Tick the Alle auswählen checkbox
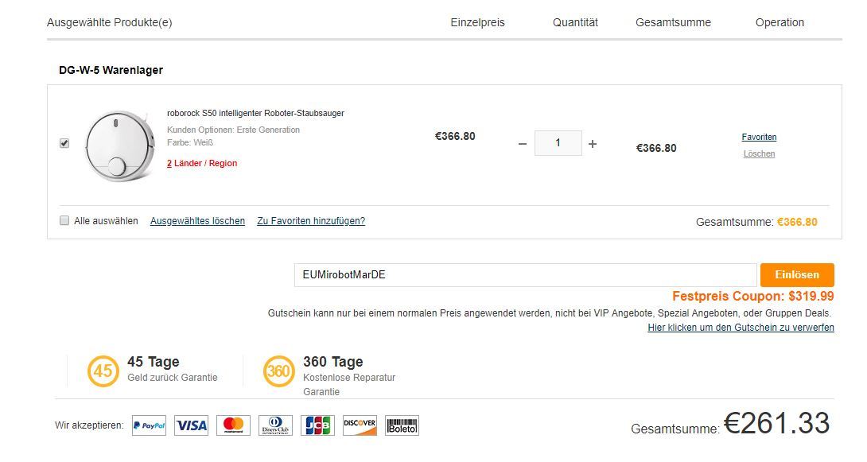The height and width of the screenshot is (462, 867). pyautogui.click(x=64, y=220)
